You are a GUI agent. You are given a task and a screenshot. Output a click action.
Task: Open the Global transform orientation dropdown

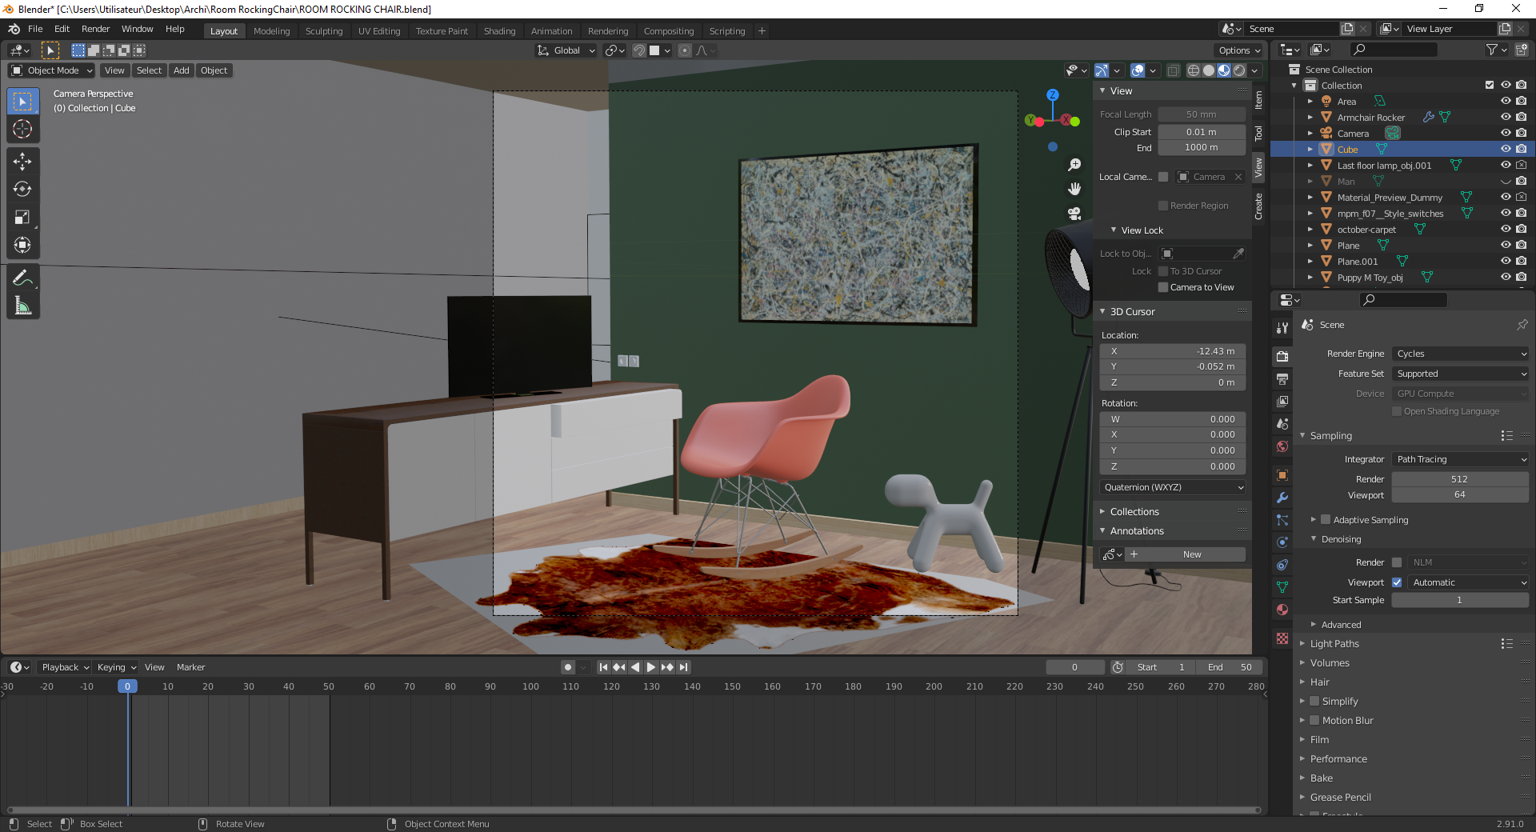click(x=566, y=50)
